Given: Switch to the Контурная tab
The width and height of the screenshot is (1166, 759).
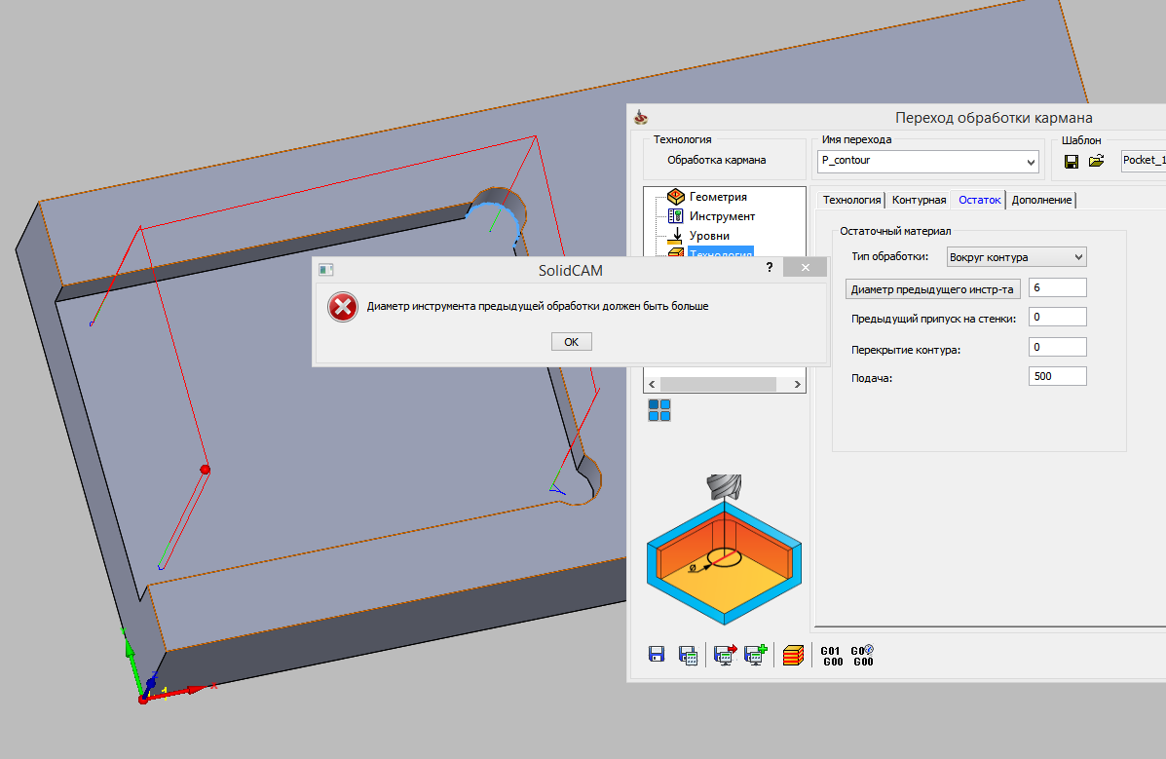Looking at the screenshot, I should point(919,200).
